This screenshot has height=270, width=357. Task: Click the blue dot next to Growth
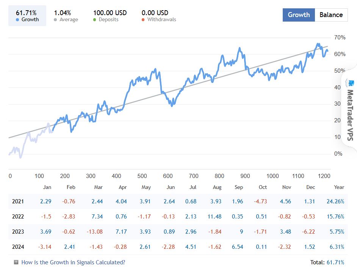[x=18, y=20]
